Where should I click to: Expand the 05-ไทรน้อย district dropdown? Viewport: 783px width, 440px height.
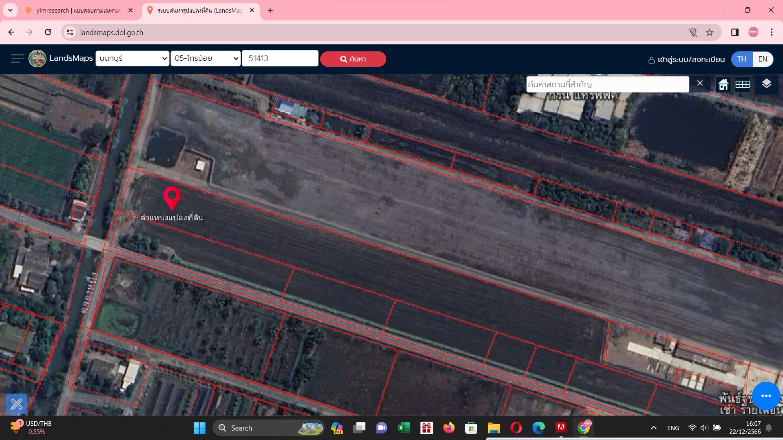pyautogui.click(x=206, y=58)
